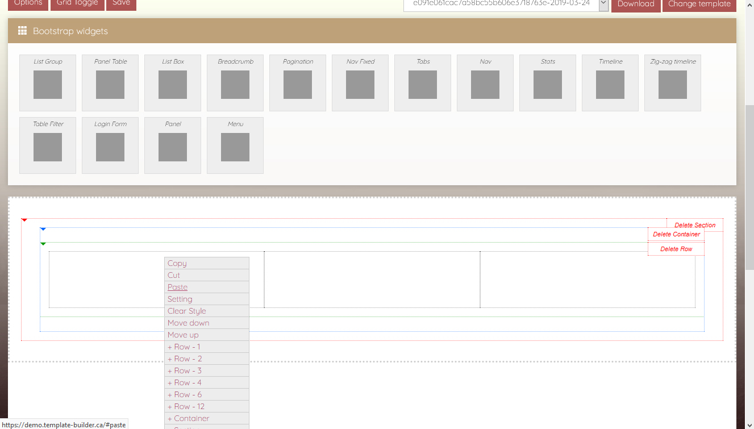Select the List Group widget thumbnail
754x429 pixels.
click(48, 84)
